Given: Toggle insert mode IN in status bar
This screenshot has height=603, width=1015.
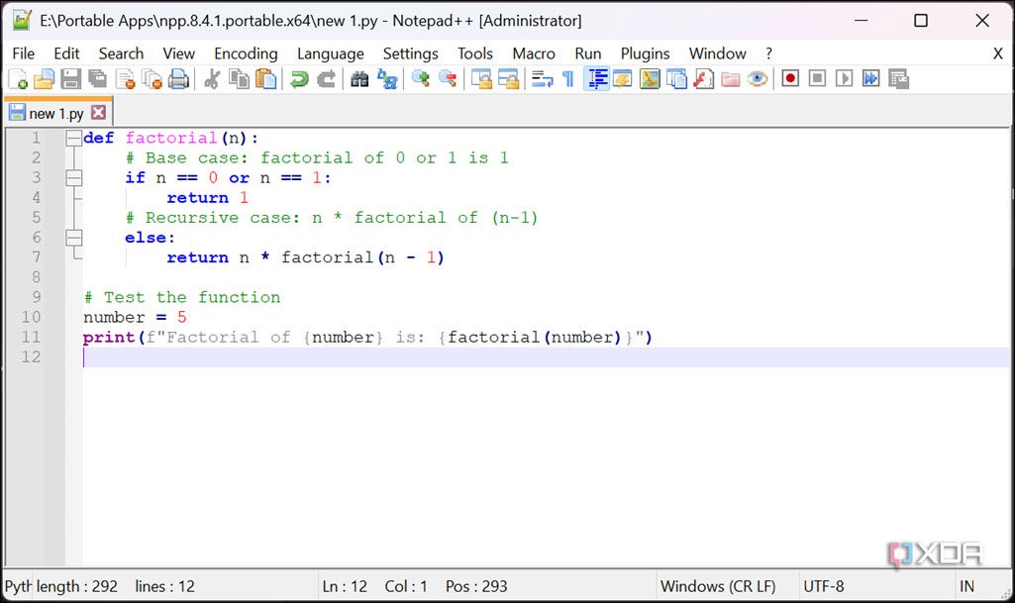Looking at the screenshot, I should (x=966, y=586).
